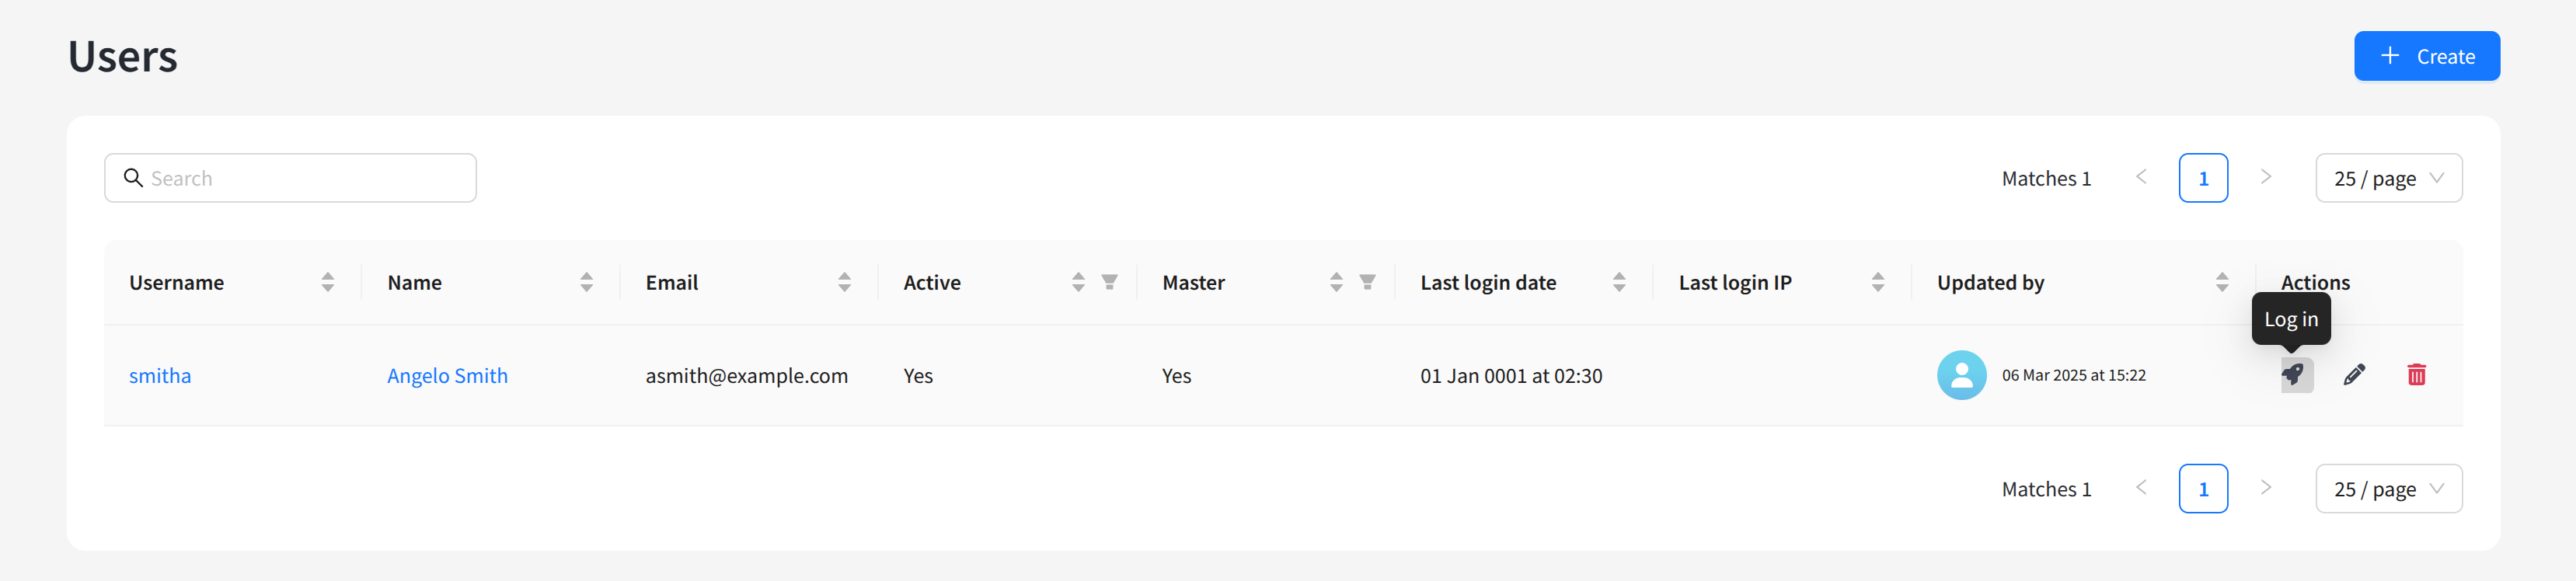2576x581 pixels.
Task: Click the Active column filter icon
Action: coord(1109,282)
